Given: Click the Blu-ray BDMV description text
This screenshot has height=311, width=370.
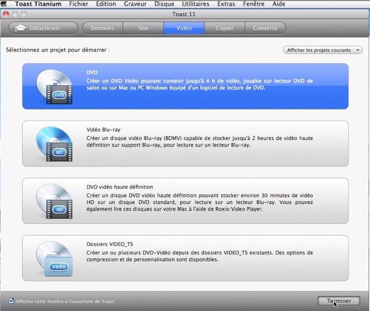Looking at the screenshot, I should coord(199,142).
